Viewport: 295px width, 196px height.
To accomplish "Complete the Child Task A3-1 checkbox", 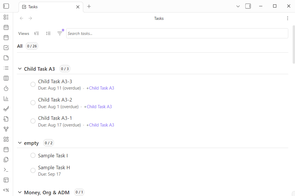I will tap(33, 121).
